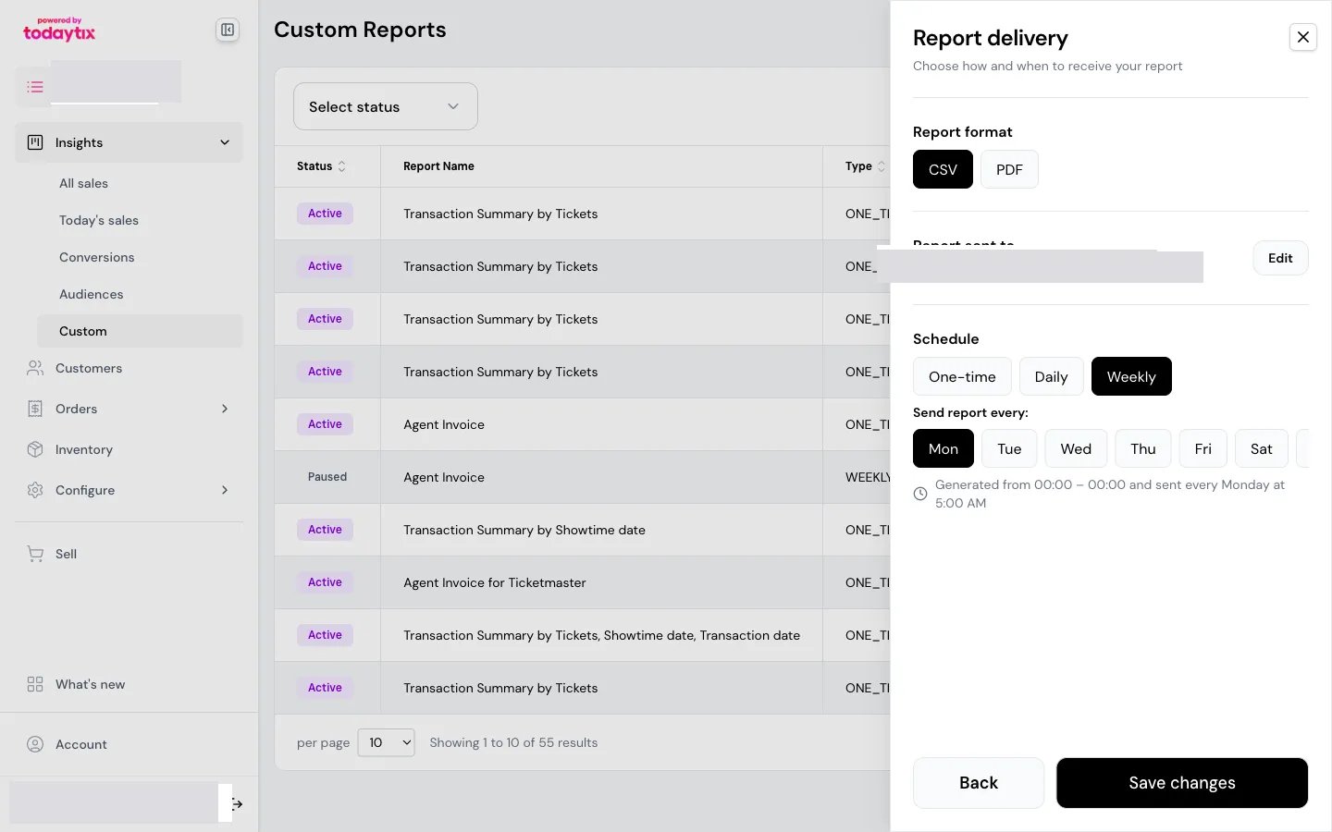Toggle Tue as send day

[x=1009, y=448]
